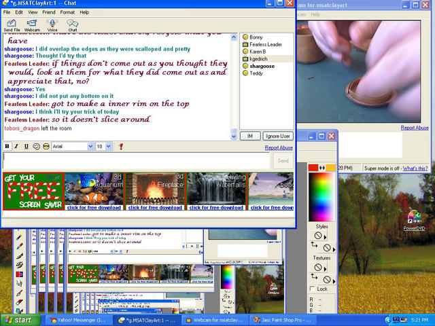This screenshot has width=435, height=326.
Task: Swap the Styles foreground and background
Action: click(x=314, y=244)
